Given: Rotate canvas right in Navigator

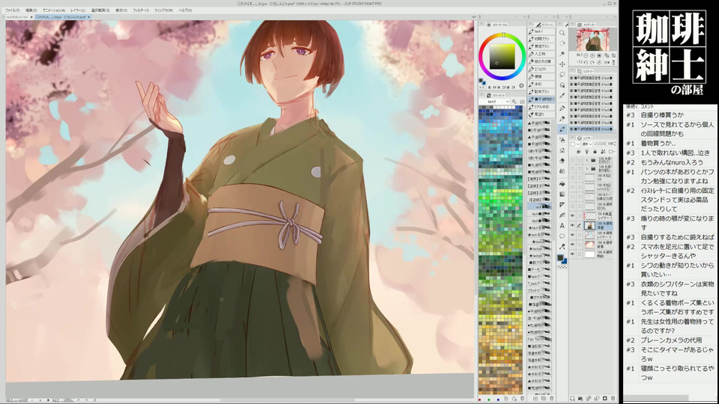Looking at the screenshot, I should click(x=592, y=62).
